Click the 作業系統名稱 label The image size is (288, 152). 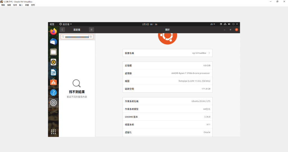(x=132, y=101)
